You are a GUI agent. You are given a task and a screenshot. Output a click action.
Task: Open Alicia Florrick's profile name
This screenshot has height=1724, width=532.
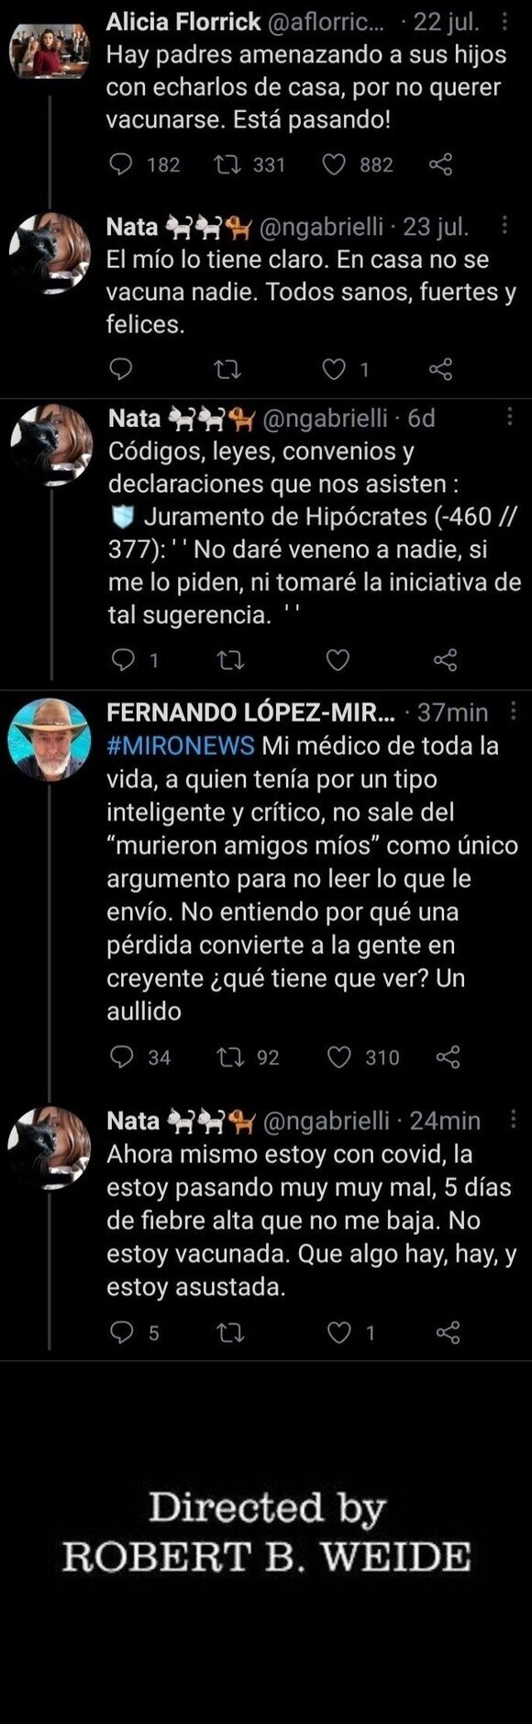(x=183, y=22)
